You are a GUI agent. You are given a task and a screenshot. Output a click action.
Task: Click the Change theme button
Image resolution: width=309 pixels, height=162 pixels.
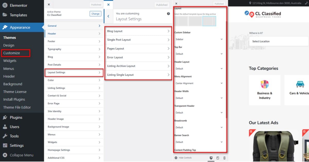click(x=95, y=14)
